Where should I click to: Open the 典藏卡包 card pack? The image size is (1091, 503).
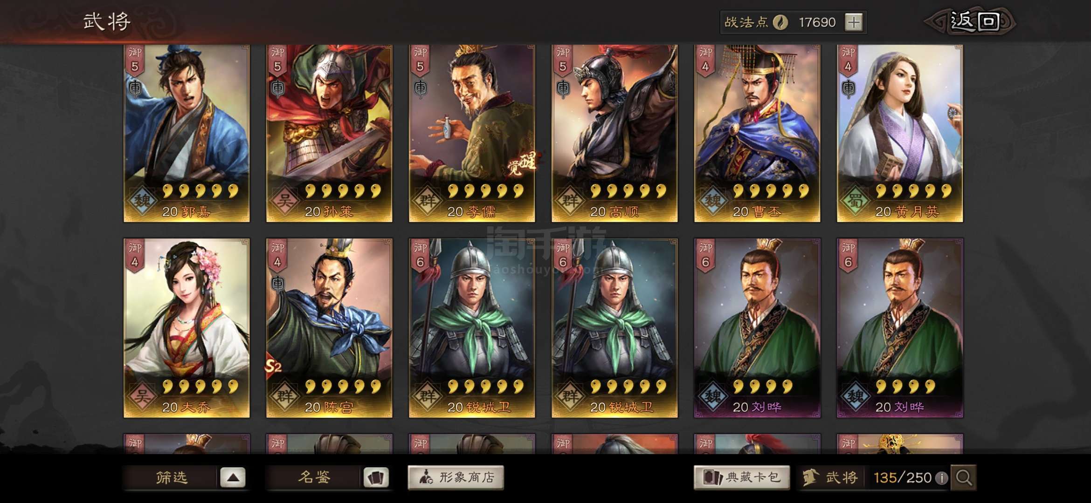[x=741, y=477]
